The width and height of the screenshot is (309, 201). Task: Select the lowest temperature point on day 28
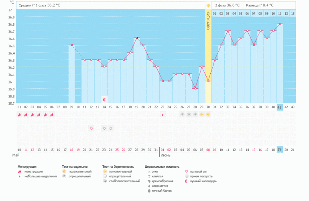(x=195, y=88)
